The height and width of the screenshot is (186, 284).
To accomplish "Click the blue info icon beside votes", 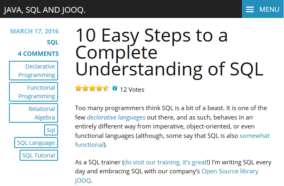I will [115, 88].
